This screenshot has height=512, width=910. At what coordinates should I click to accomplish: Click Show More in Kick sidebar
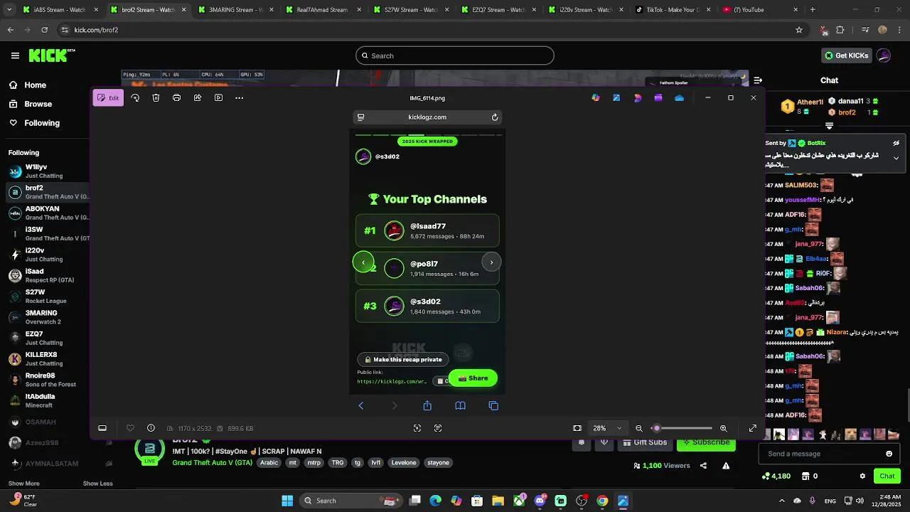coord(23,484)
